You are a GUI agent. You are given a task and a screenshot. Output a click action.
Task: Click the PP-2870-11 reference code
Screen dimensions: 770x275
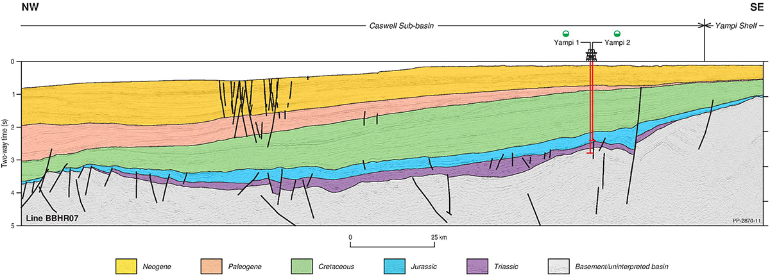tap(746, 221)
